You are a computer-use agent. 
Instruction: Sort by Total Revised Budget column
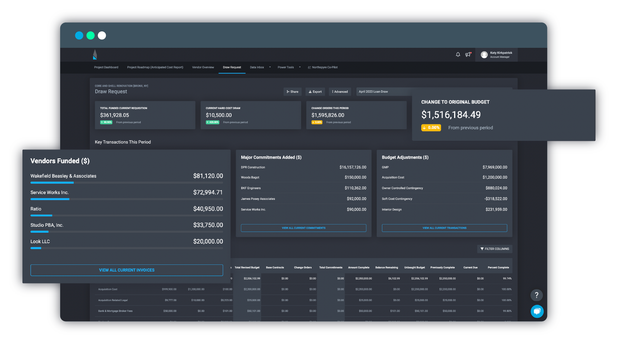point(247,267)
